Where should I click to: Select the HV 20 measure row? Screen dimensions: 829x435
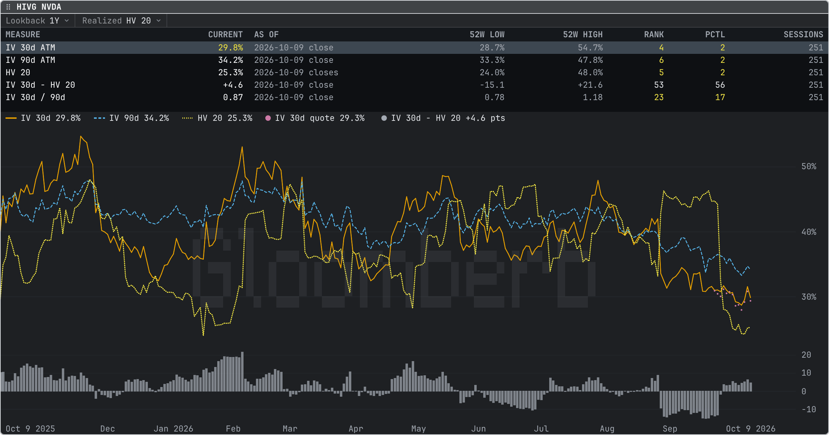click(x=414, y=72)
